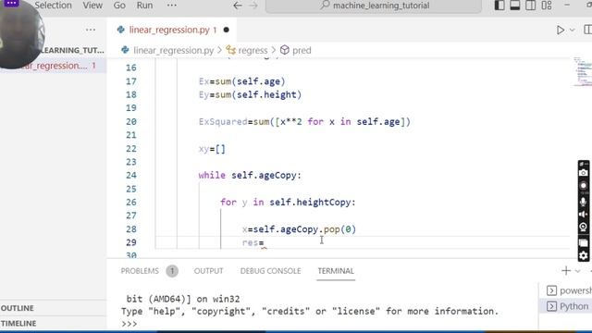
Task: Show more menu bar items via ellipsis
Action: (x=172, y=6)
